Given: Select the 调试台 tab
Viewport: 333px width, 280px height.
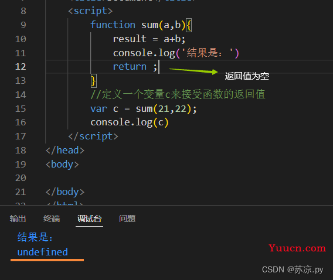Looking at the screenshot, I should click(90, 218).
